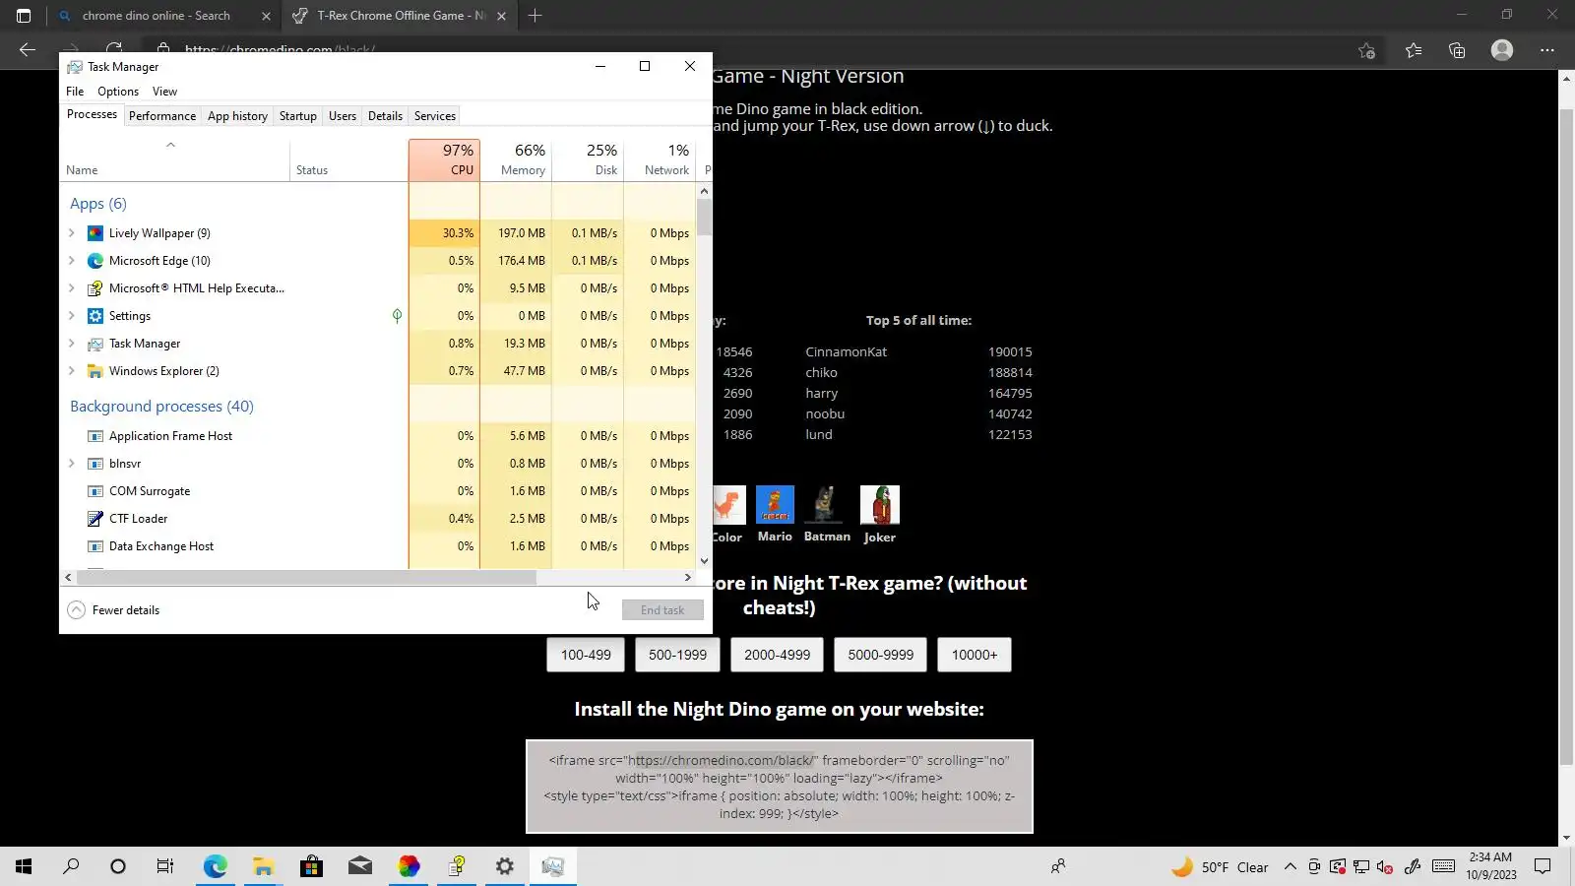Open the notification center icon

[x=1543, y=866]
